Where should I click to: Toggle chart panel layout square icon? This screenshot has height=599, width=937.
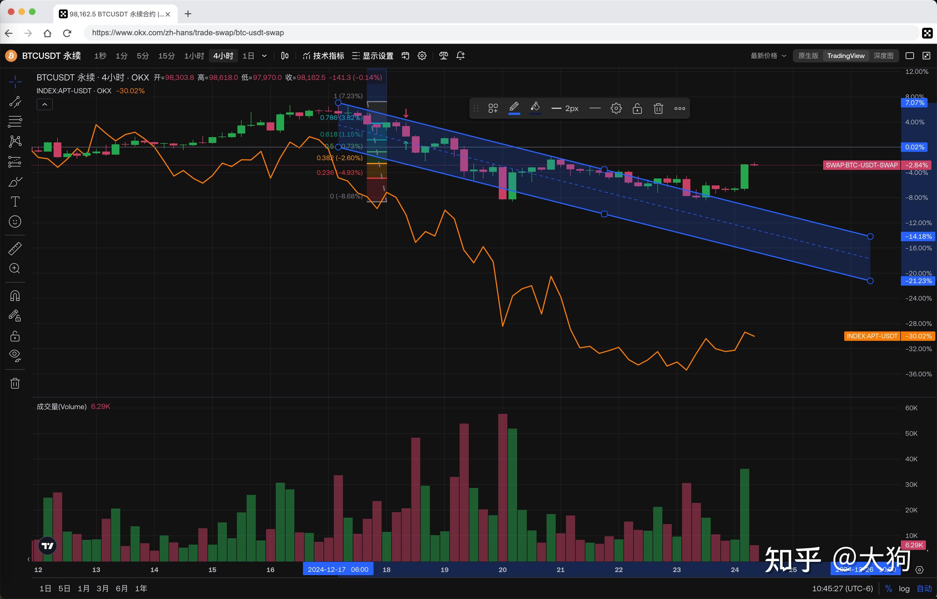910,56
